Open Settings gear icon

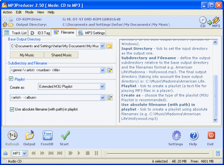176,135
